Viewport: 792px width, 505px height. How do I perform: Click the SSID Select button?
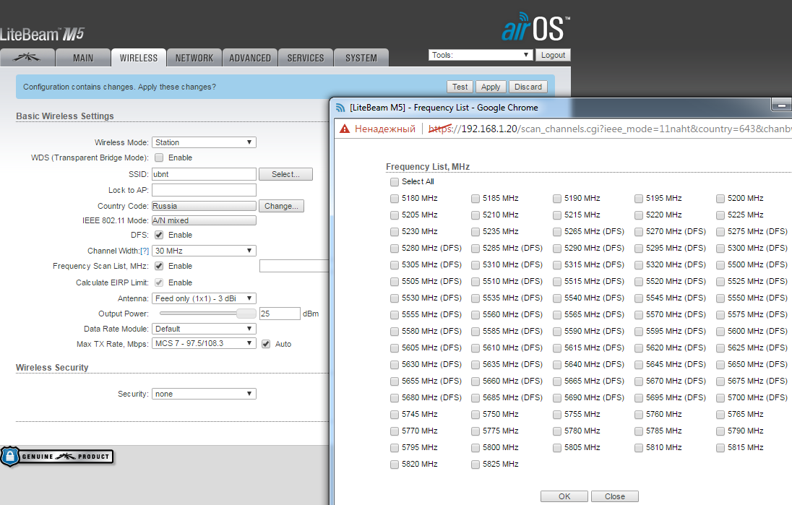tap(285, 174)
